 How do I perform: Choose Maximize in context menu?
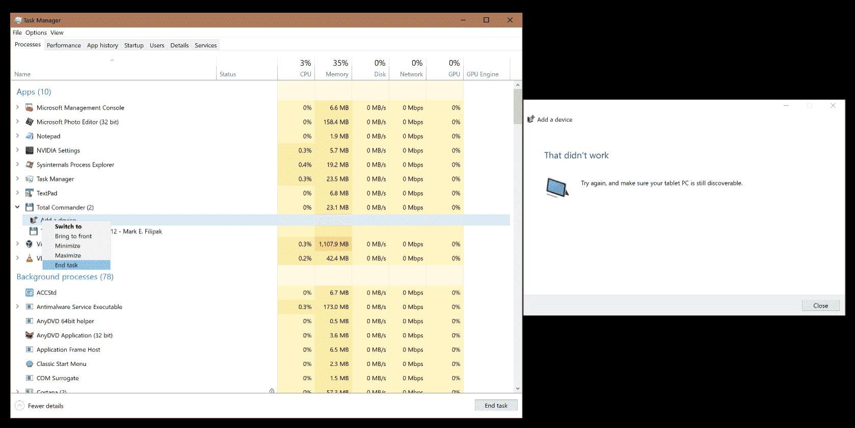click(76, 255)
